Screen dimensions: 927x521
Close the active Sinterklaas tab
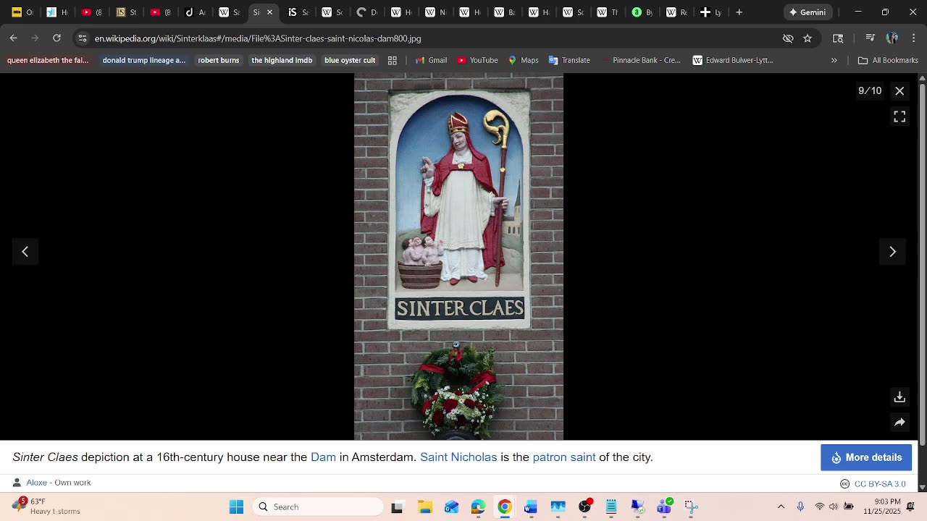[x=269, y=12]
